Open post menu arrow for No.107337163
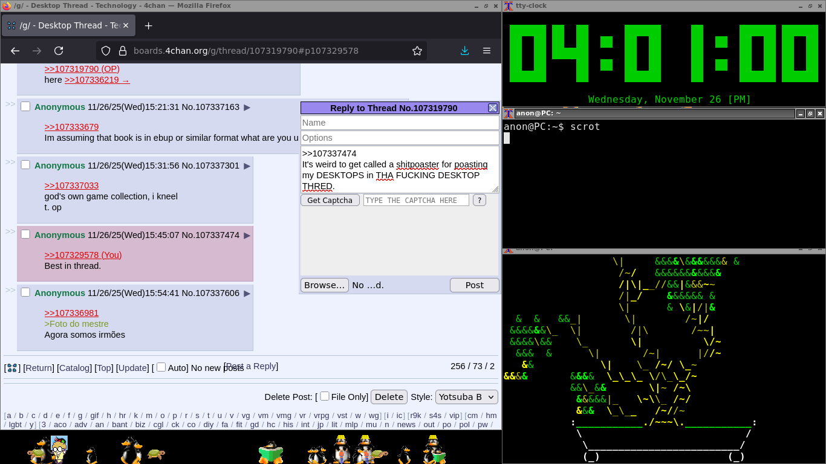The width and height of the screenshot is (826, 464). (247, 108)
